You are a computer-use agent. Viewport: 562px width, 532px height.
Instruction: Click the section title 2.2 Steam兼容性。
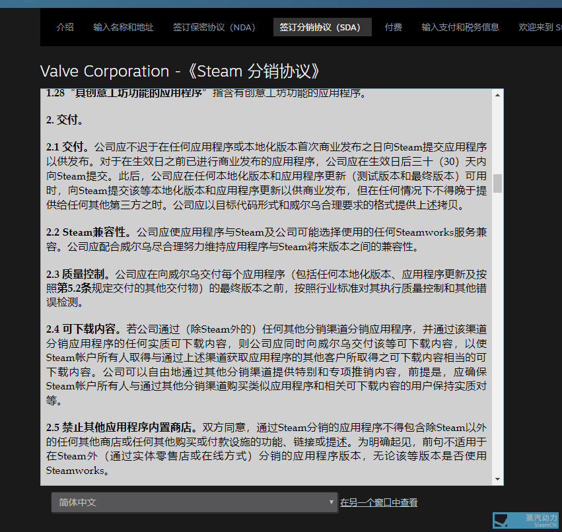[88, 232]
